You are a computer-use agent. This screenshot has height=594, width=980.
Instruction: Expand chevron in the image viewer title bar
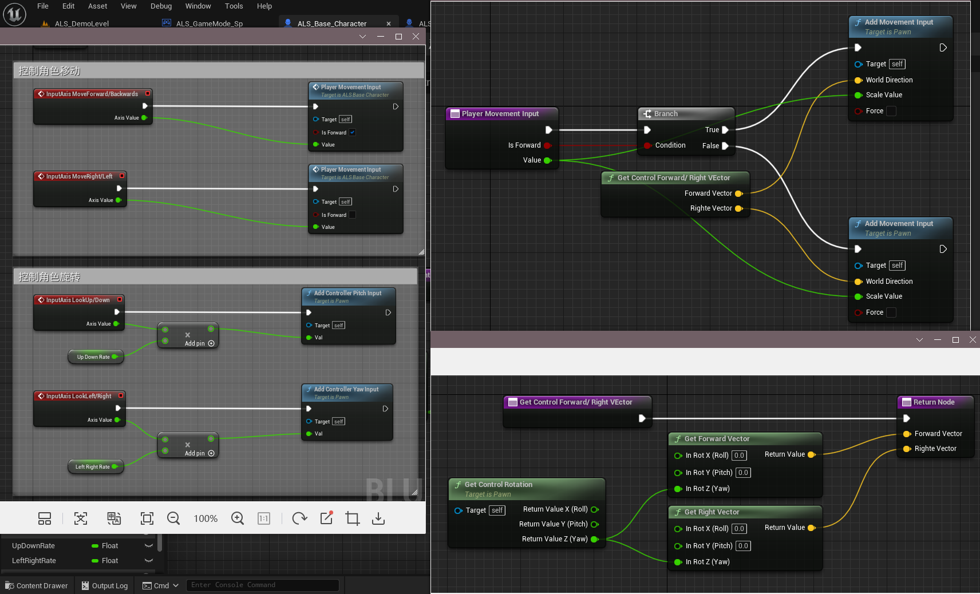[362, 37]
